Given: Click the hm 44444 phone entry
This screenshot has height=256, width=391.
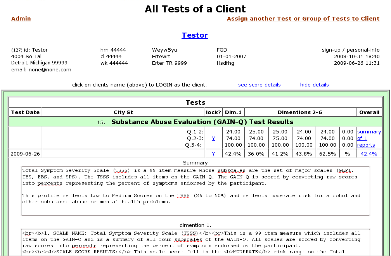Looking at the screenshot, I should 113,50.
